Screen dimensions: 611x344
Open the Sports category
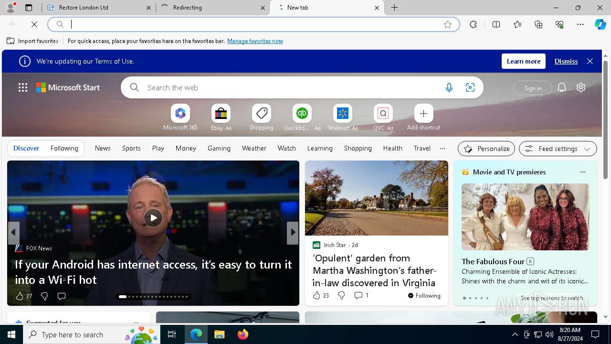131,148
